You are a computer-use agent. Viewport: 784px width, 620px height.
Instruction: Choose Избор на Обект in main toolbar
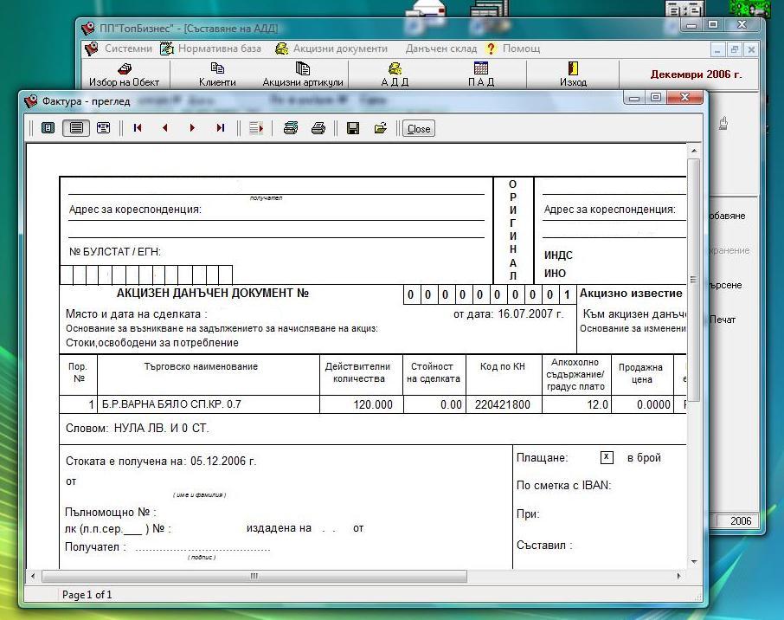pos(124,74)
